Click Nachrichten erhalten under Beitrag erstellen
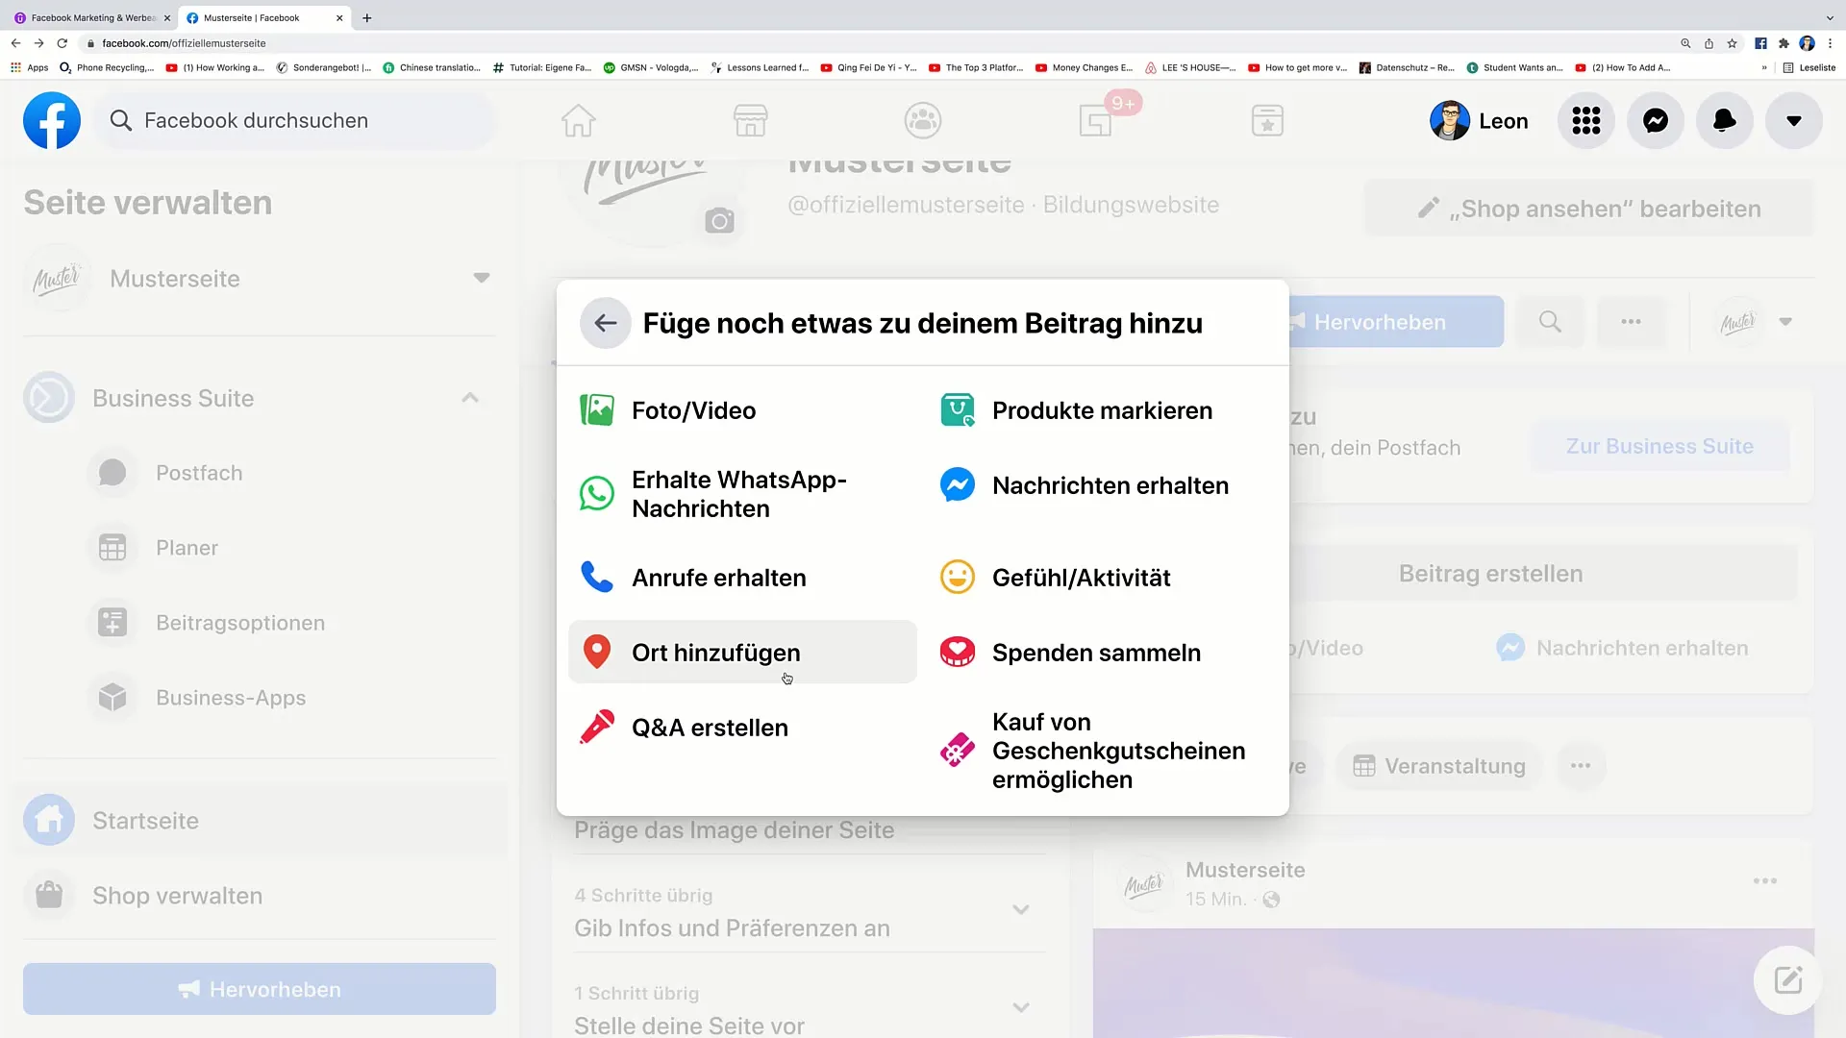1846x1038 pixels. tap(1622, 648)
